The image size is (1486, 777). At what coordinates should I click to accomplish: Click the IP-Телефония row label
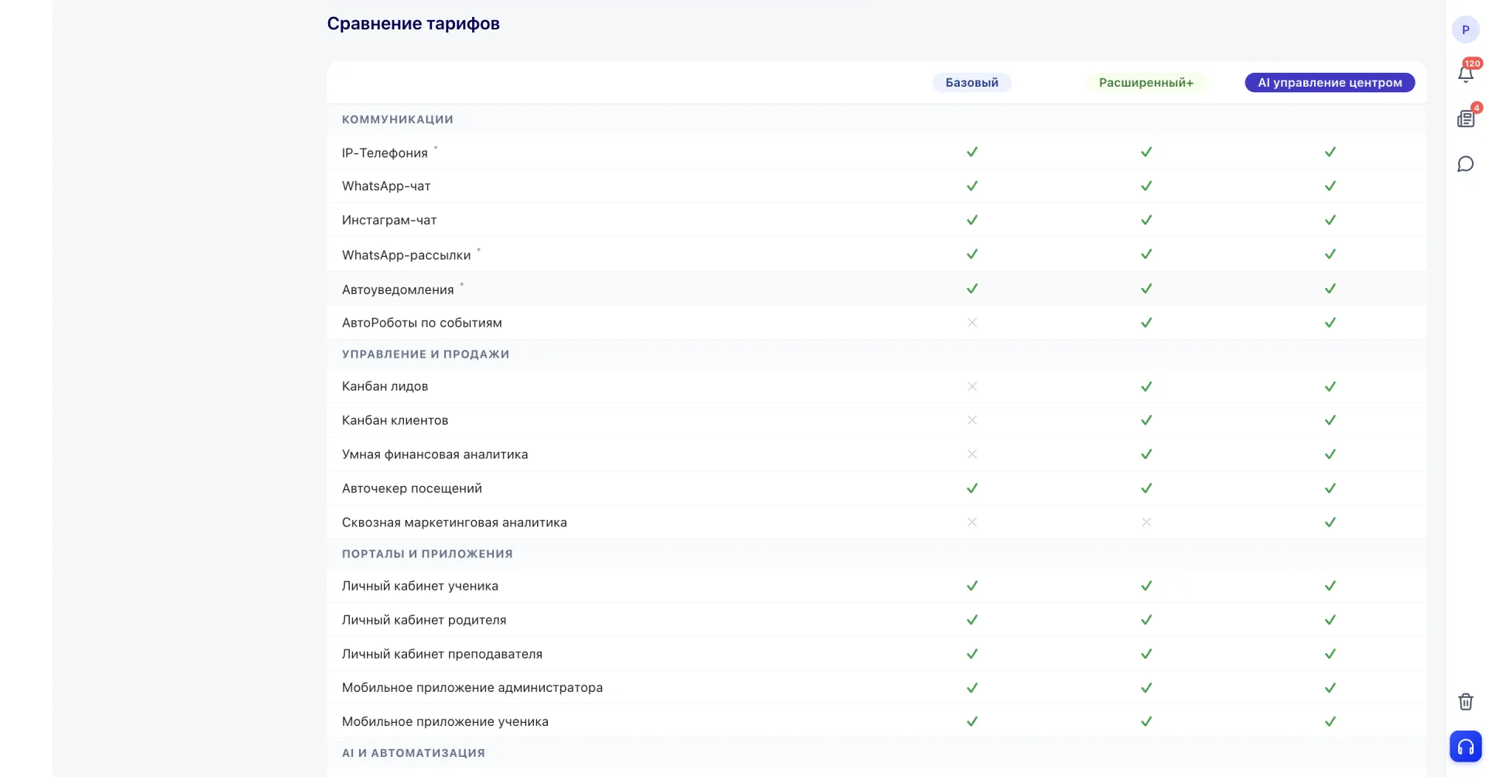tap(385, 152)
